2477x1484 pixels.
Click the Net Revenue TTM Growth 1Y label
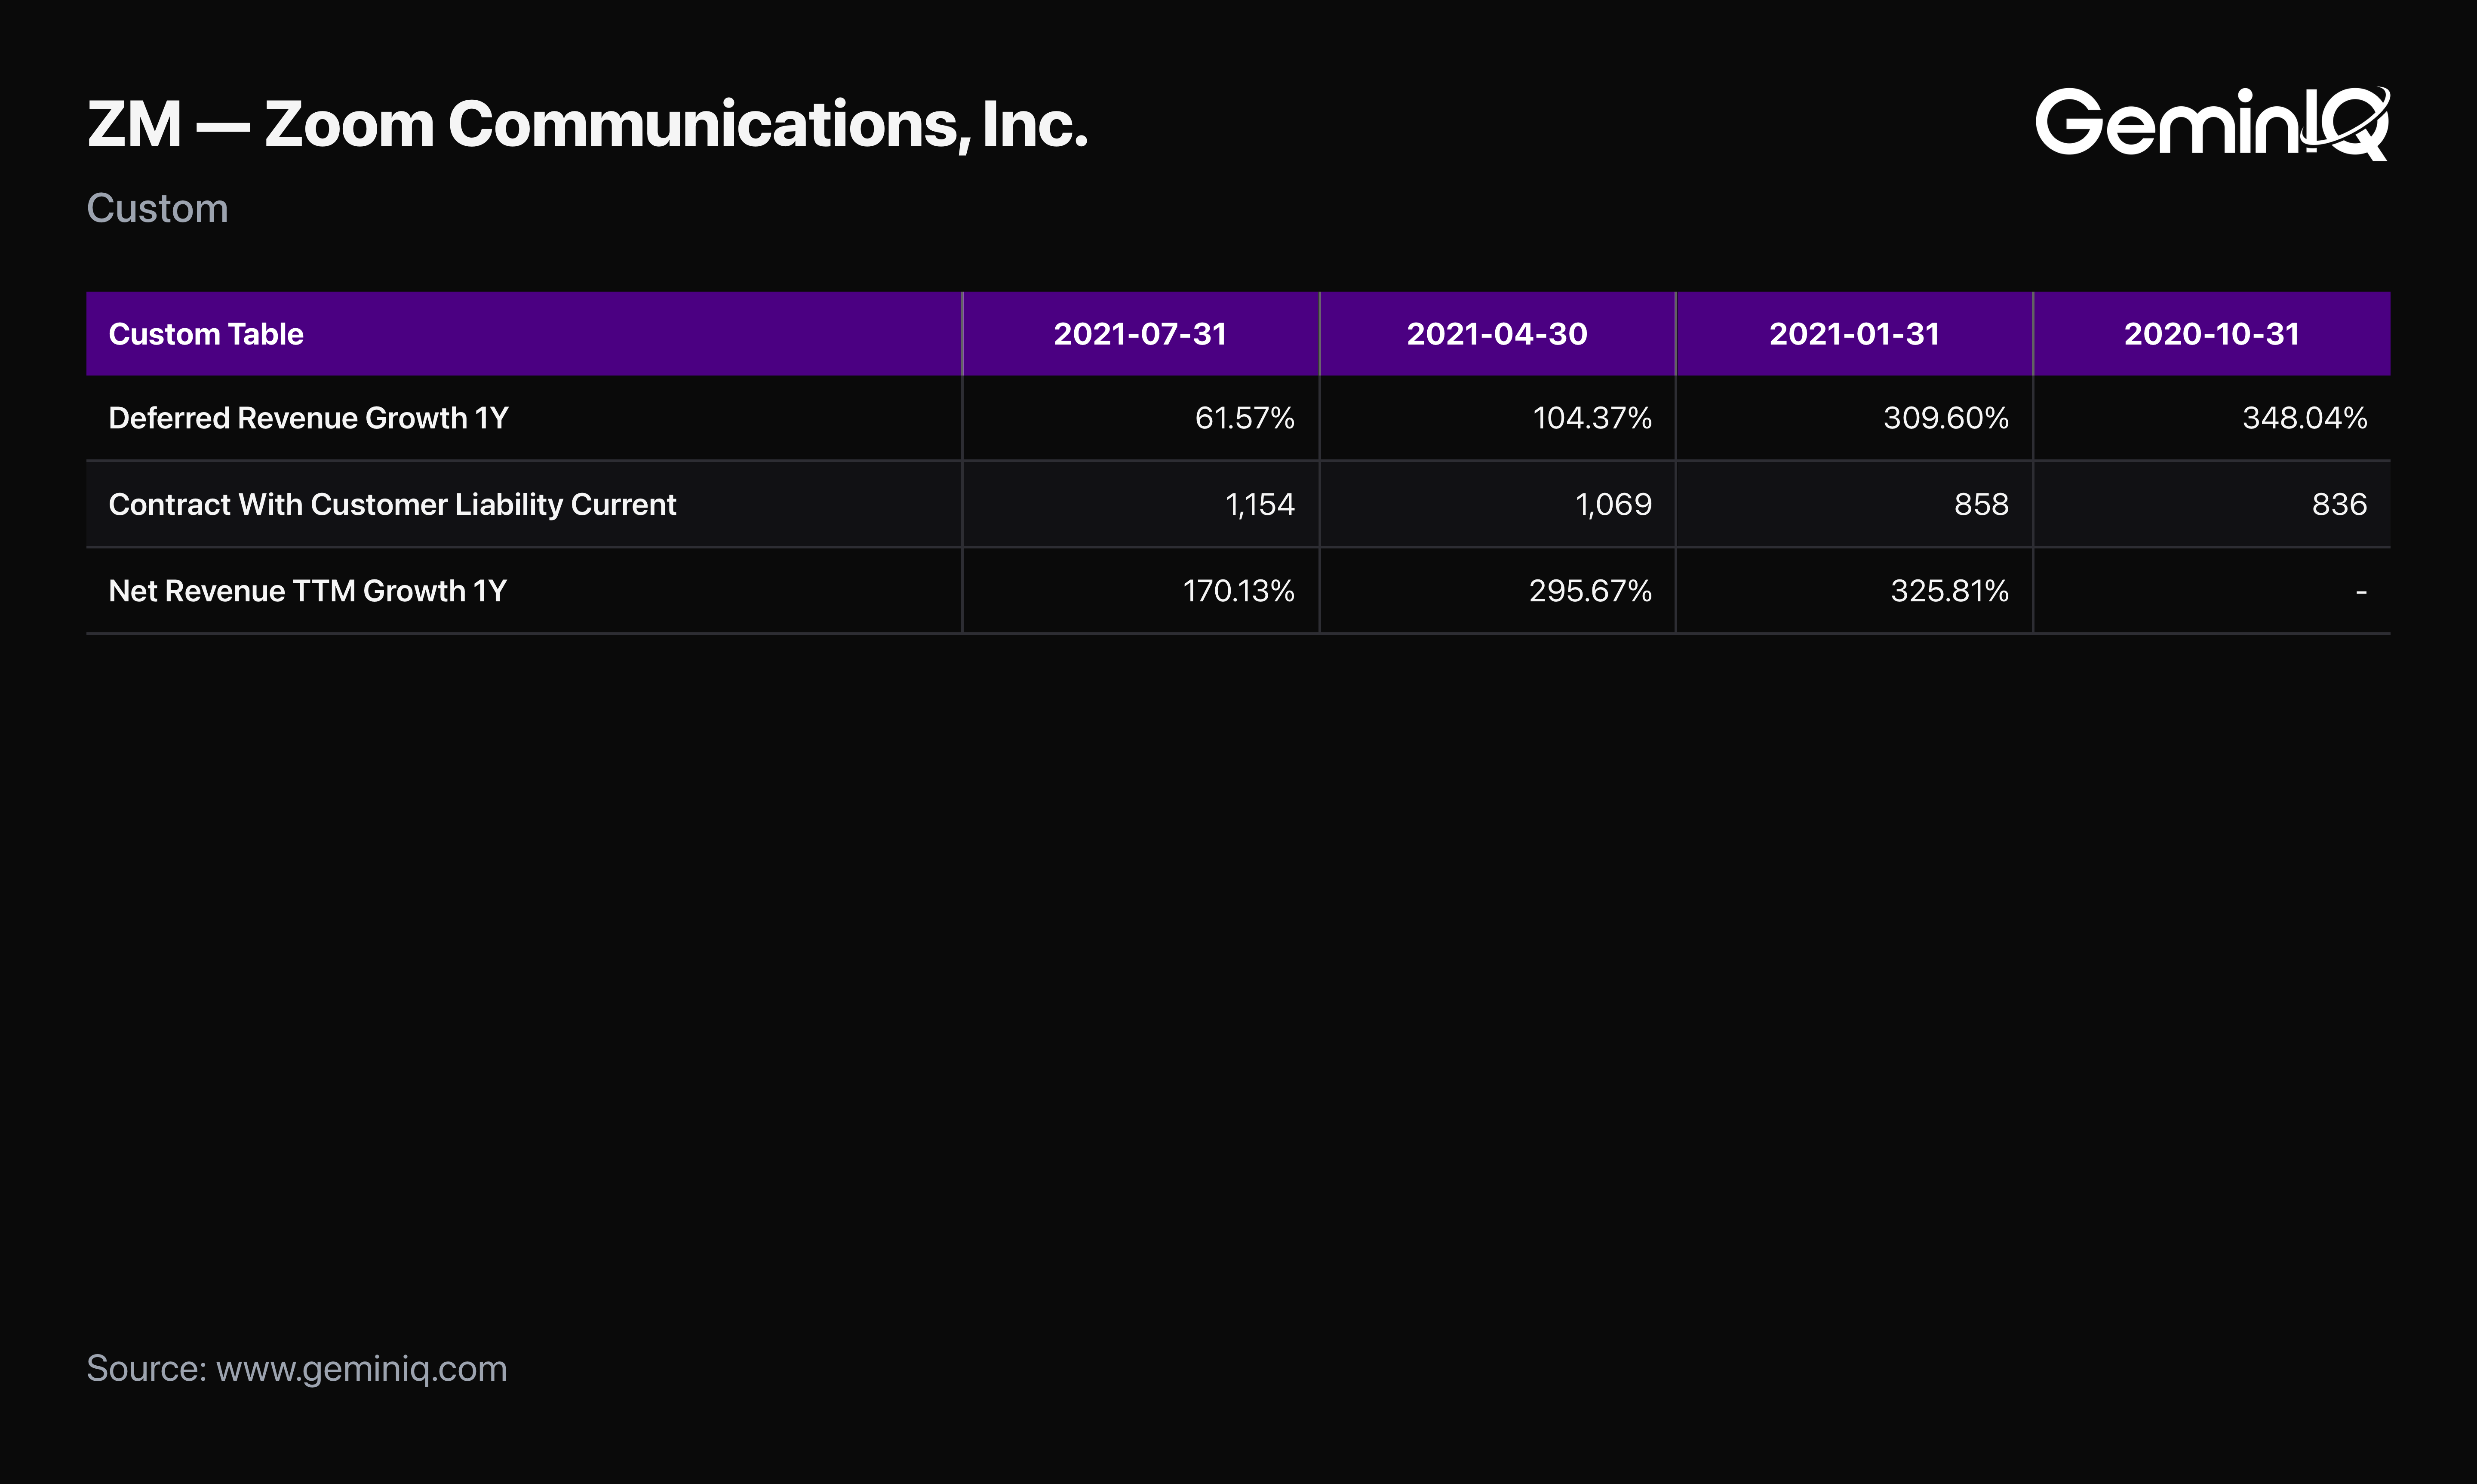[x=307, y=591]
